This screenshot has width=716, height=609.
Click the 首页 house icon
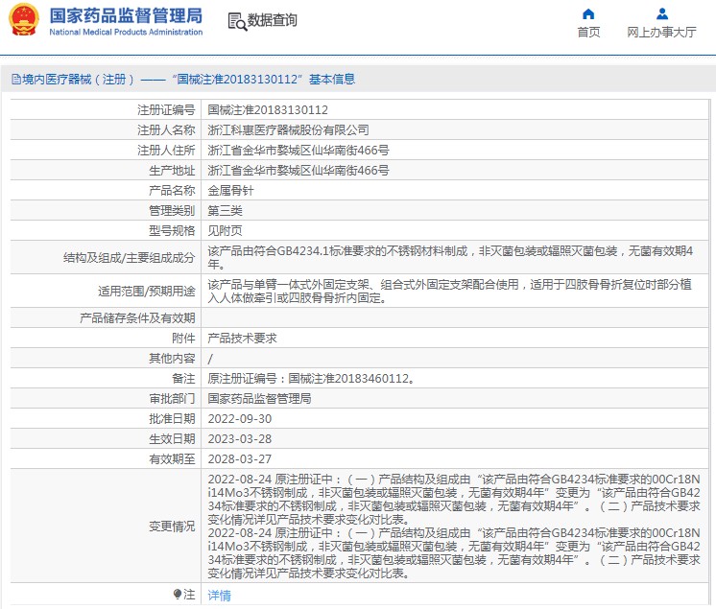click(x=588, y=13)
